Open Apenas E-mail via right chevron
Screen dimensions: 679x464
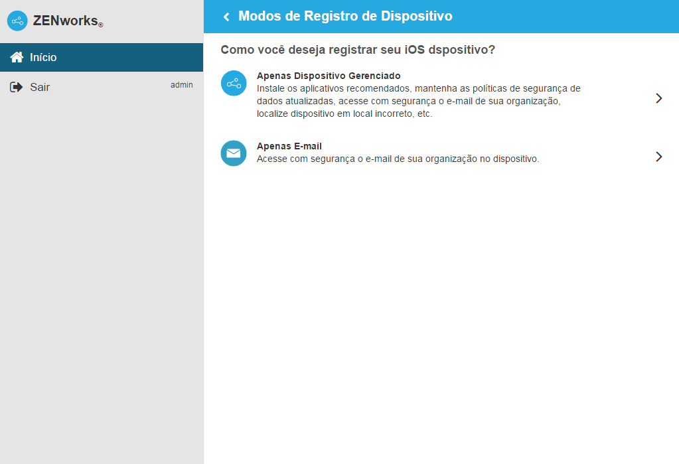pos(658,157)
